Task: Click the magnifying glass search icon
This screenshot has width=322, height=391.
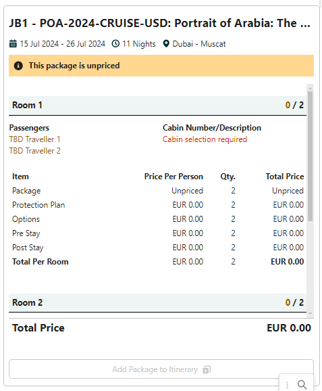Action: (302, 384)
